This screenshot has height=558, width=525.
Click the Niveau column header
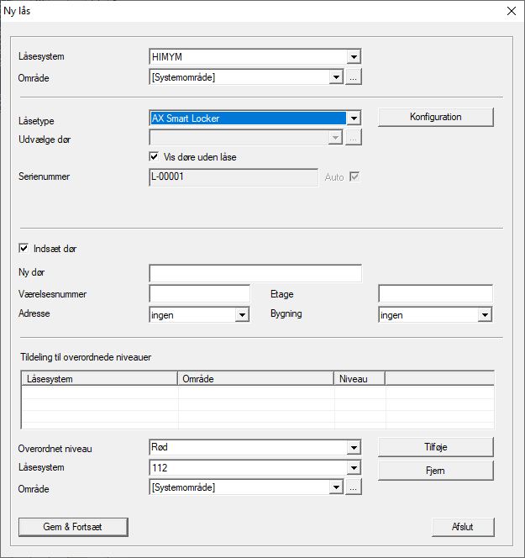tap(359, 379)
